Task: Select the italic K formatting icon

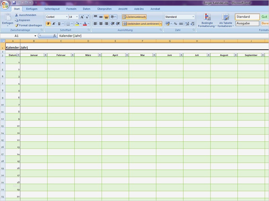Action: tap(53, 24)
